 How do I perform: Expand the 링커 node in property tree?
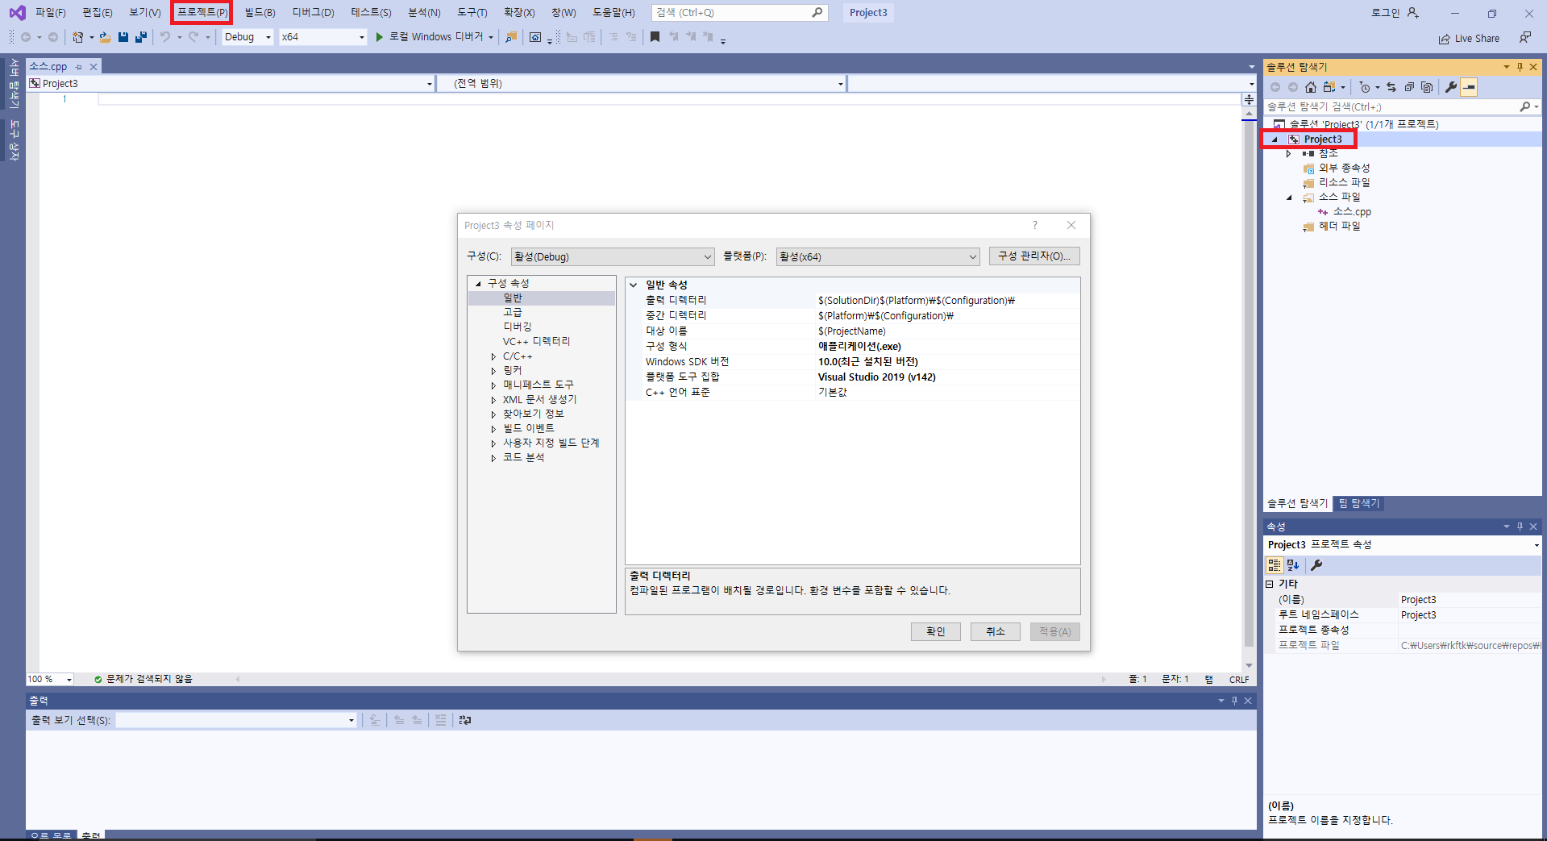[493, 371]
